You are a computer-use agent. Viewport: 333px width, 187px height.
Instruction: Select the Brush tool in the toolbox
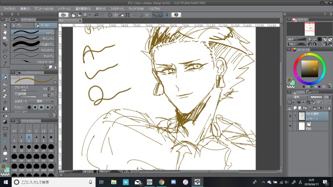[x=5, y=84]
